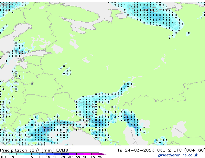The width and height of the screenshot is (205, 158).
Task: Click the legend swatch between 0.5 and 1
Action: [13, 154]
